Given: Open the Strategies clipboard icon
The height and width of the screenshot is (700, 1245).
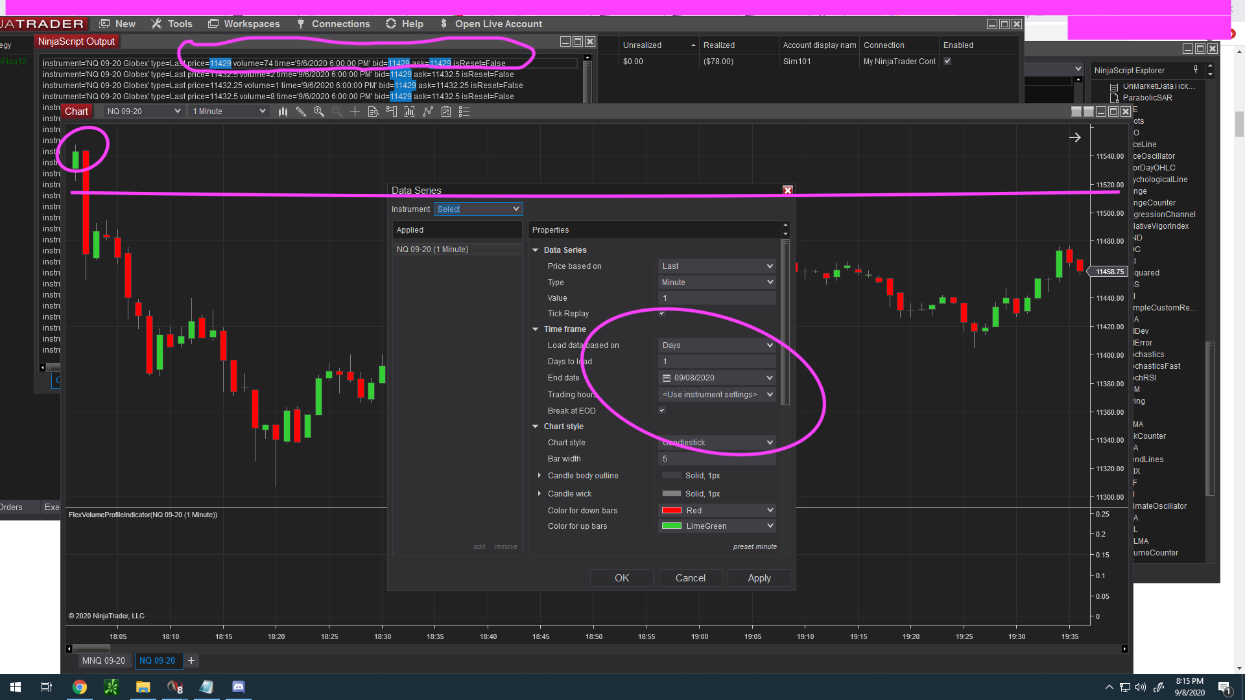Looking at the screenshot, I should point(446,111).
